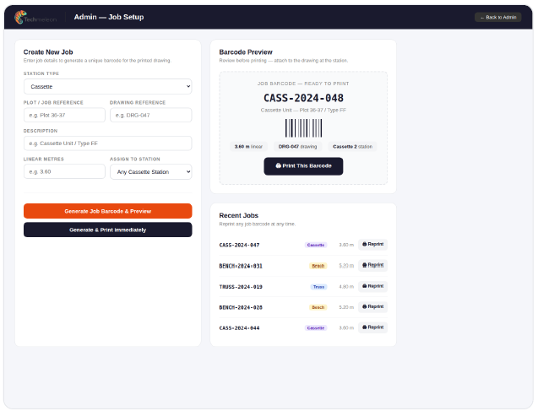Click the Recent Jobs heading
The image size is (538, 411).
pos(239,215)
